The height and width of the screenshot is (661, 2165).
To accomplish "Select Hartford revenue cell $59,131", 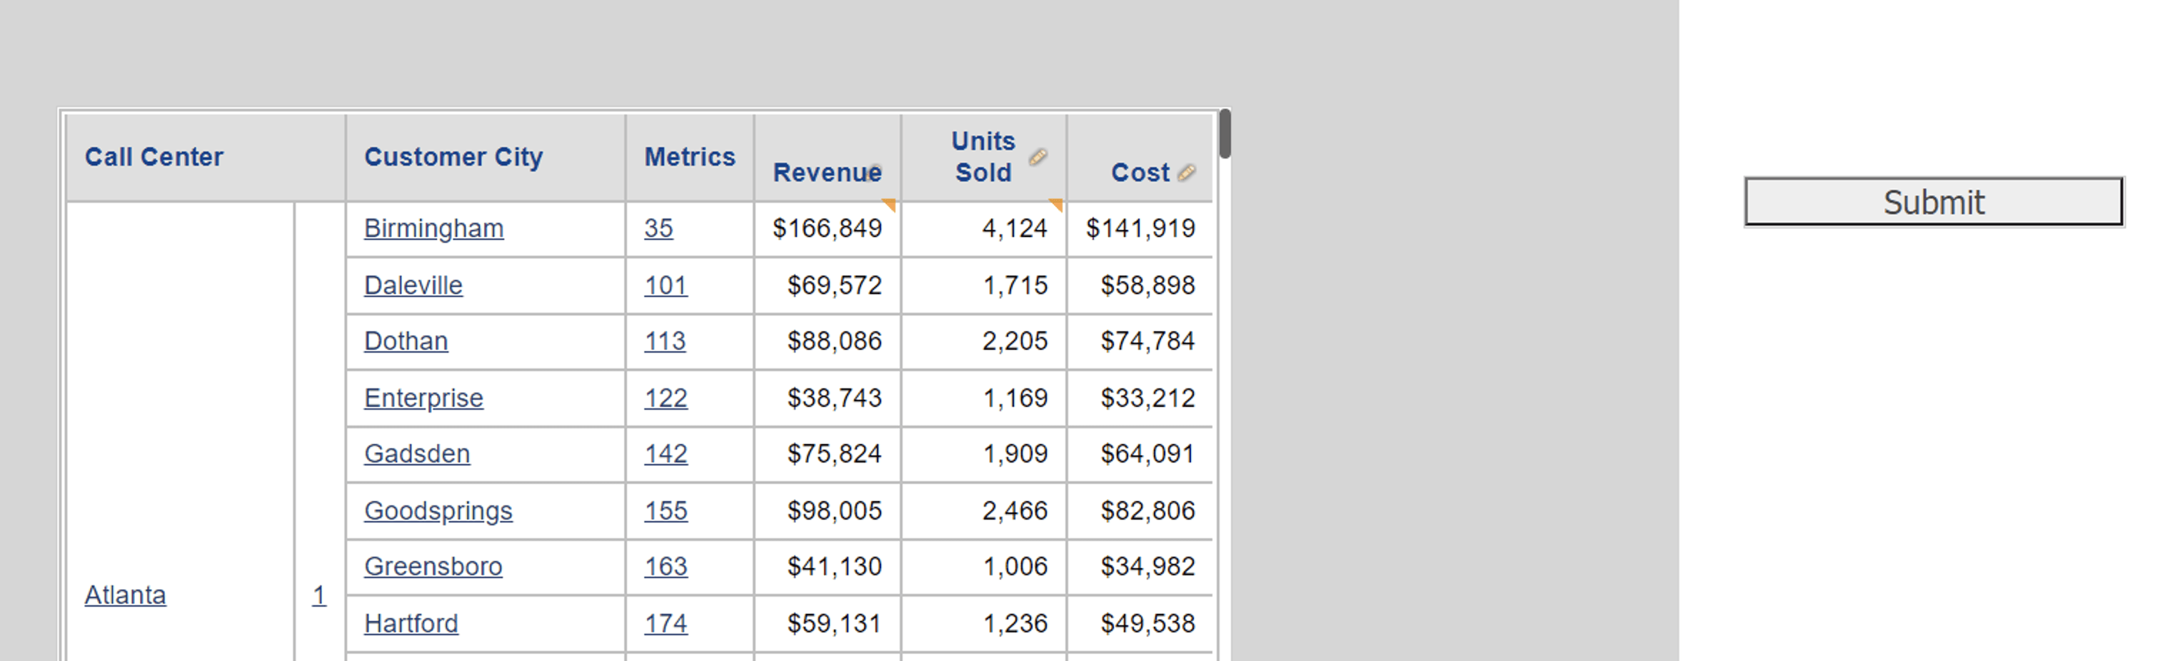I will point(828,623).
